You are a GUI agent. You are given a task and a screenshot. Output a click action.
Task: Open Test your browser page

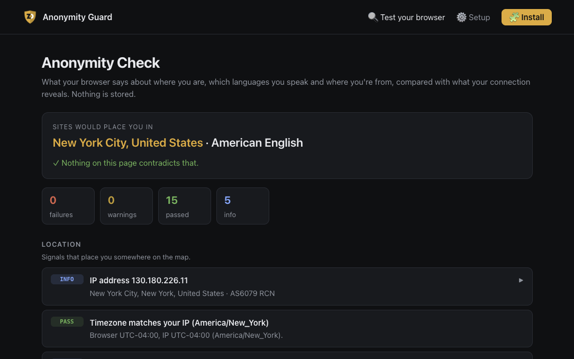(x=406, y=17)
